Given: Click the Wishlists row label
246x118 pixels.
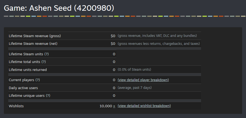Looking at the screenshot, I should (x=16, y=106).
